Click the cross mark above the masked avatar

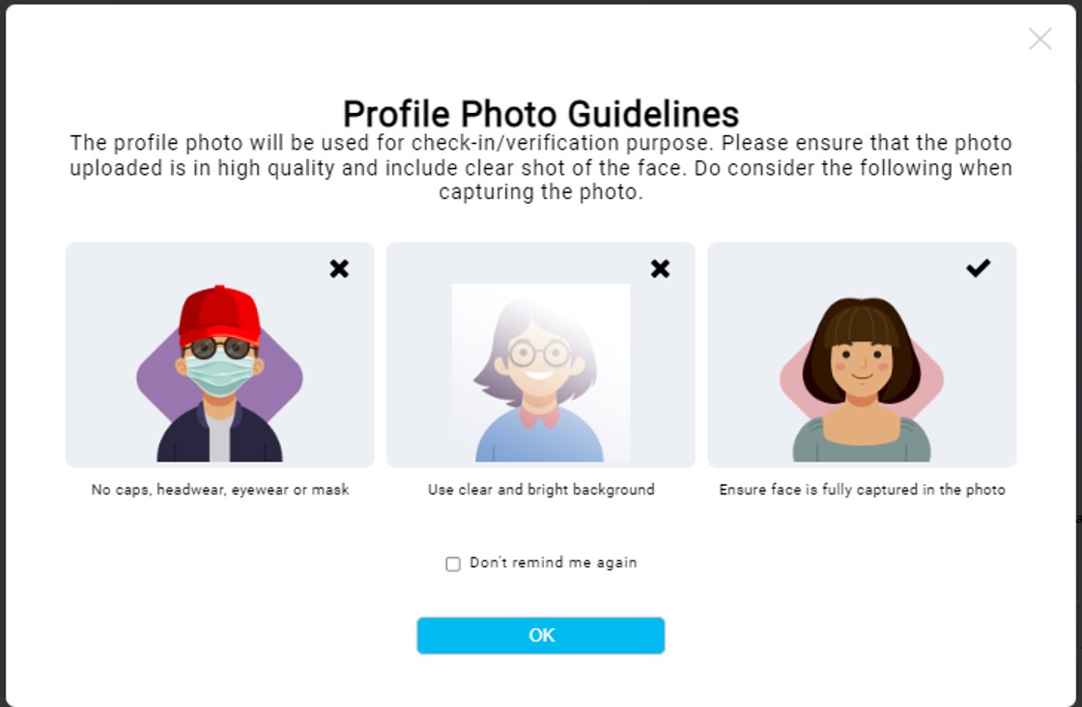coord(339,269)
